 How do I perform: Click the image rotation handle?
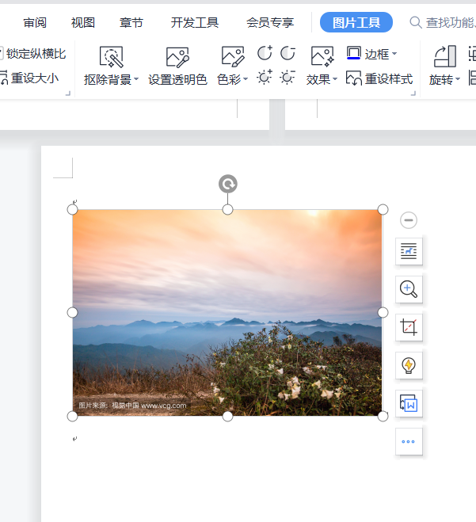(x=227, y=184)
